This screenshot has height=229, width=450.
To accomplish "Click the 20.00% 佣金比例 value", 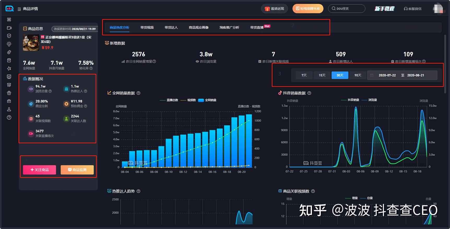I will (x=42, y=101).
